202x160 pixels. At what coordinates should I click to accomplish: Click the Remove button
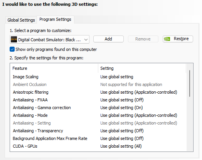[143, 39]
